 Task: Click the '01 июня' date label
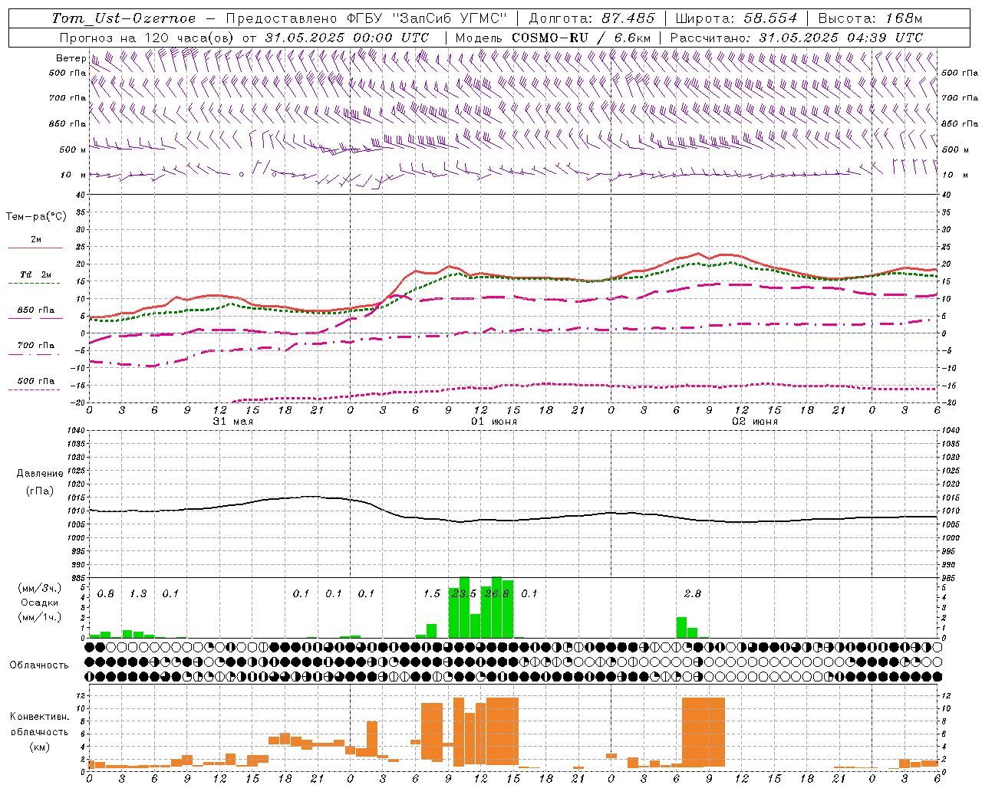click(x=494, y=422)
